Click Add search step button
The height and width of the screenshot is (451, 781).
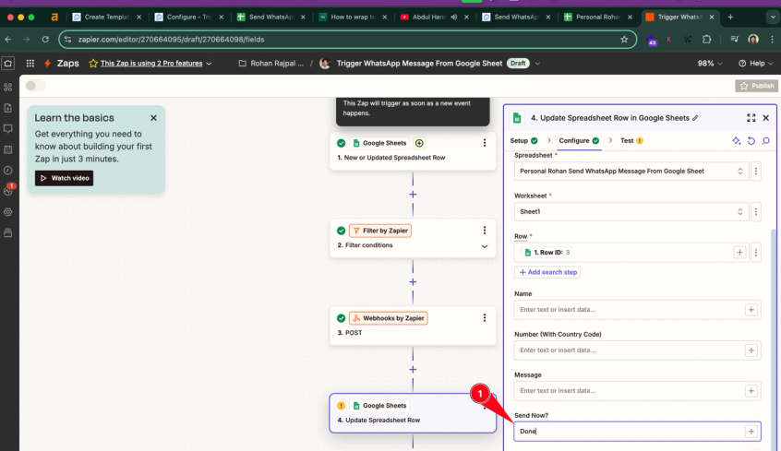(547, 272)
